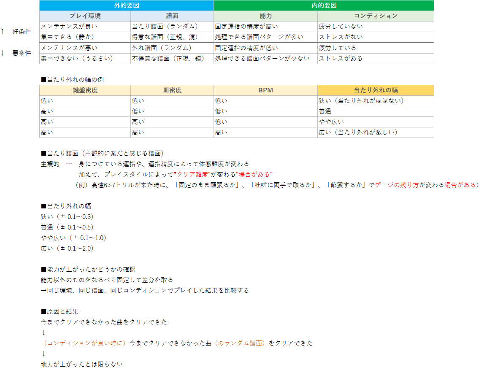Click the cell 固定運指の精度が低い

265,48
